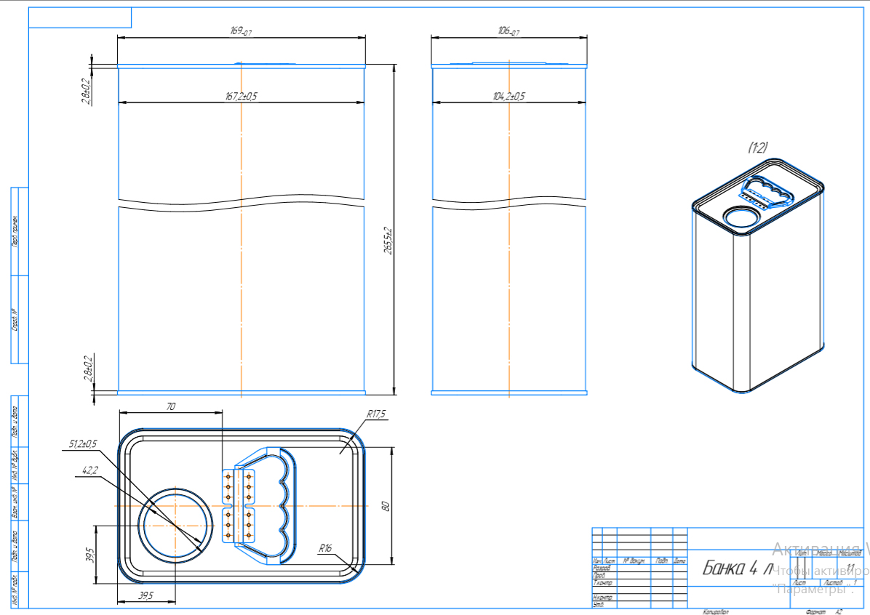Select the "Инв. № подл." side cell
Image resolution: width=870 pixels, height=615 pixels.
15,590
